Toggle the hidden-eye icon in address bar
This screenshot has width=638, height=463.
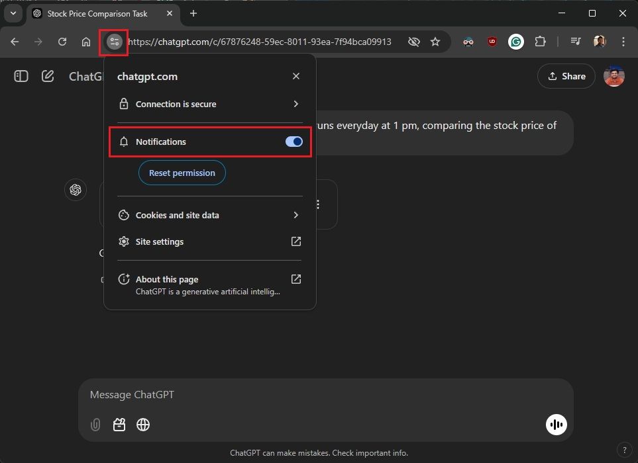[413, 41]
